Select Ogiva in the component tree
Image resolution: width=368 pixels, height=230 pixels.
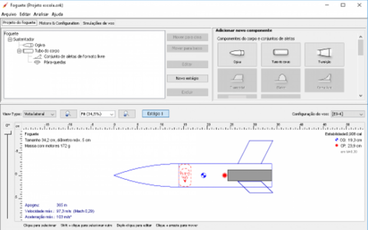[40, 45]
